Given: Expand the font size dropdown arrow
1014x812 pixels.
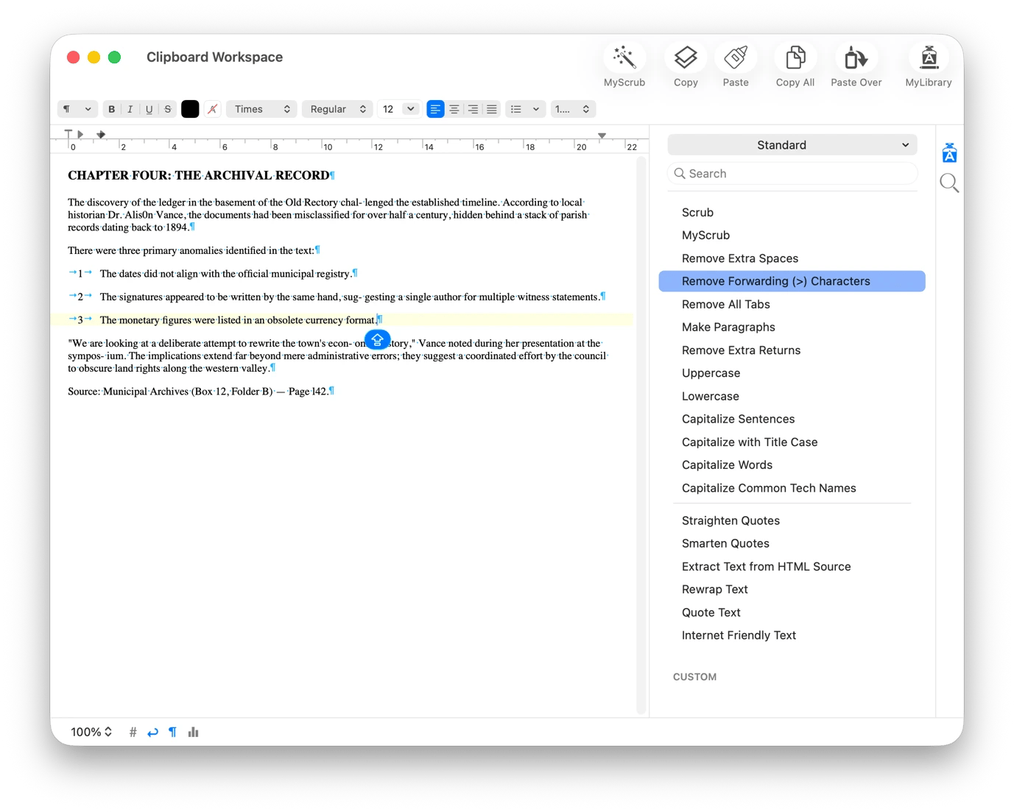Looking at the screenshot, I should (x=411, y=109).
